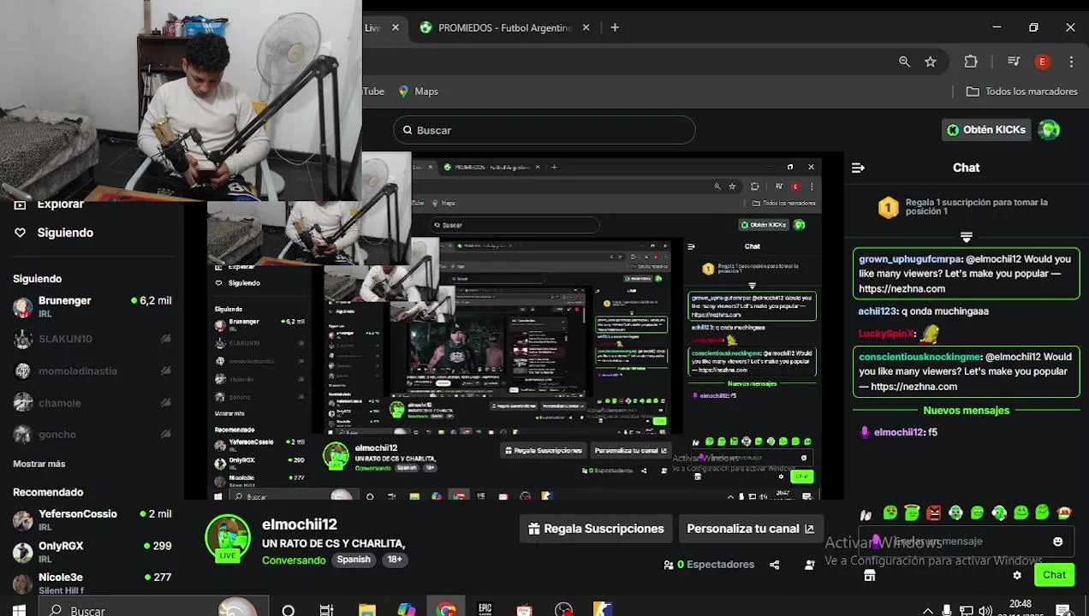Open File Explorer from the taskbar

click(x=367, y=610)
